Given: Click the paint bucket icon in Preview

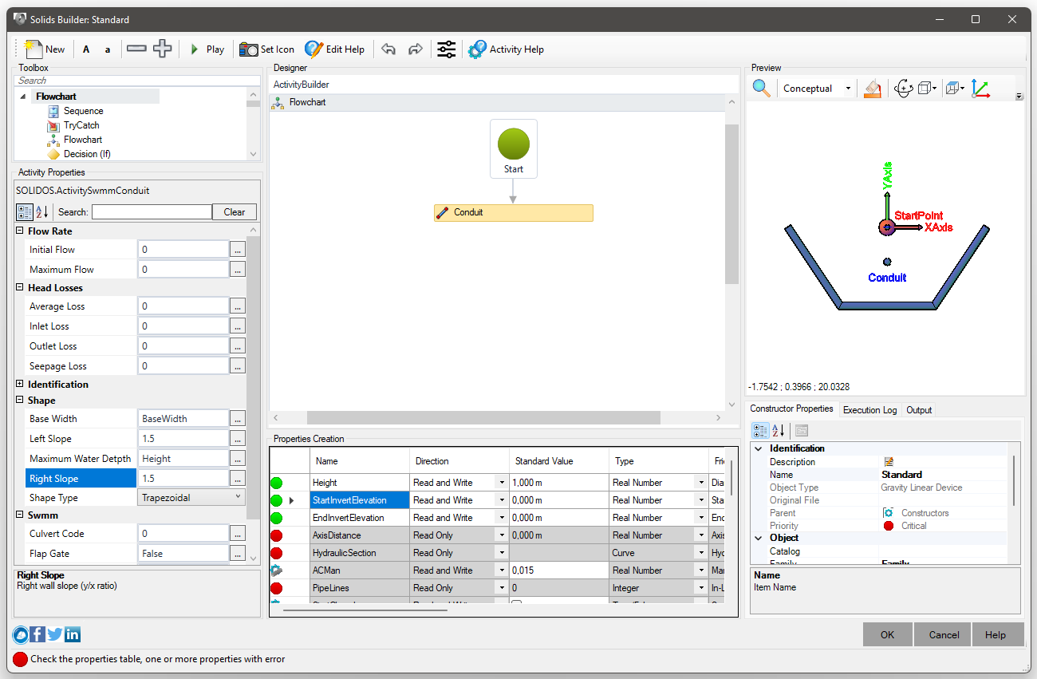Looking at the screenshot, I should coord(873,89).
